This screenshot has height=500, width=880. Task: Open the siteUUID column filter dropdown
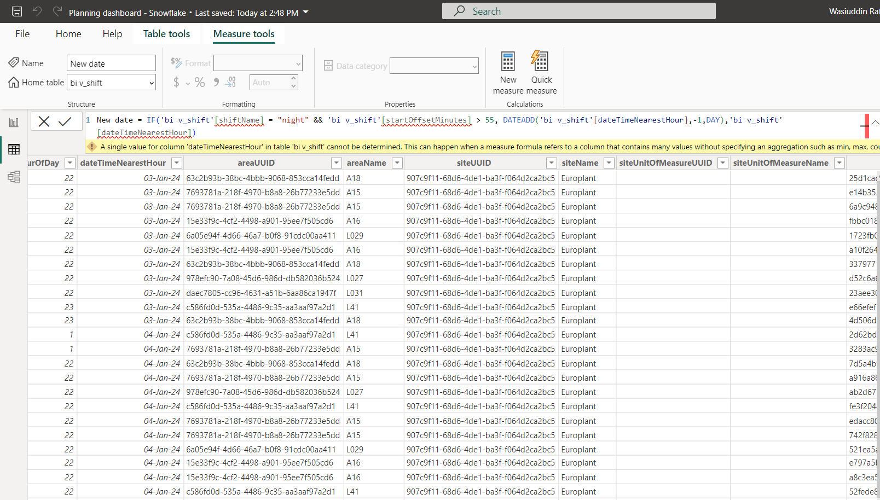coord(552,163)
